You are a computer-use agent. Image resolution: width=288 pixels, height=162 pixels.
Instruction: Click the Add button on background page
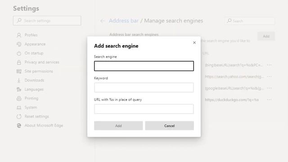pyautogui.click(x=266, y=36)
